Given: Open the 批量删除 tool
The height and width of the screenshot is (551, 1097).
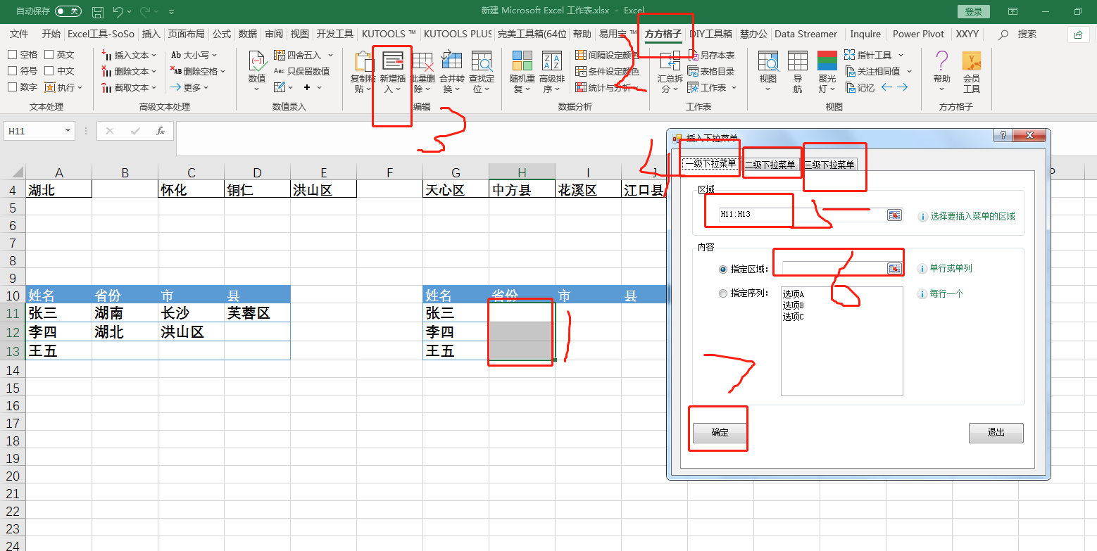Looking at the screenshot, I should tap(422, 72).
